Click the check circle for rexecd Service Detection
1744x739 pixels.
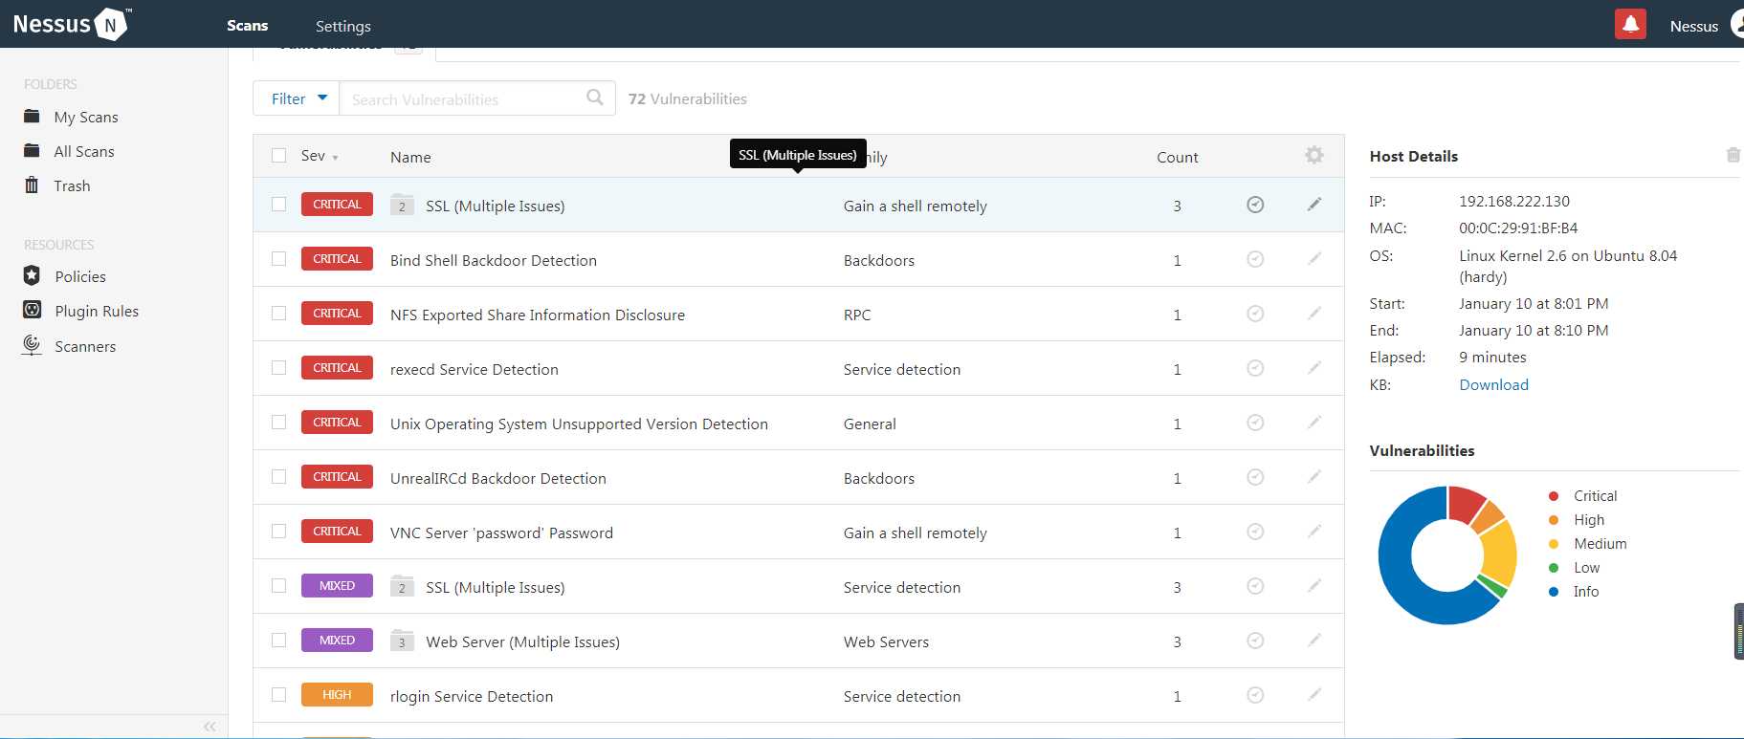(x=1255, y=368)
